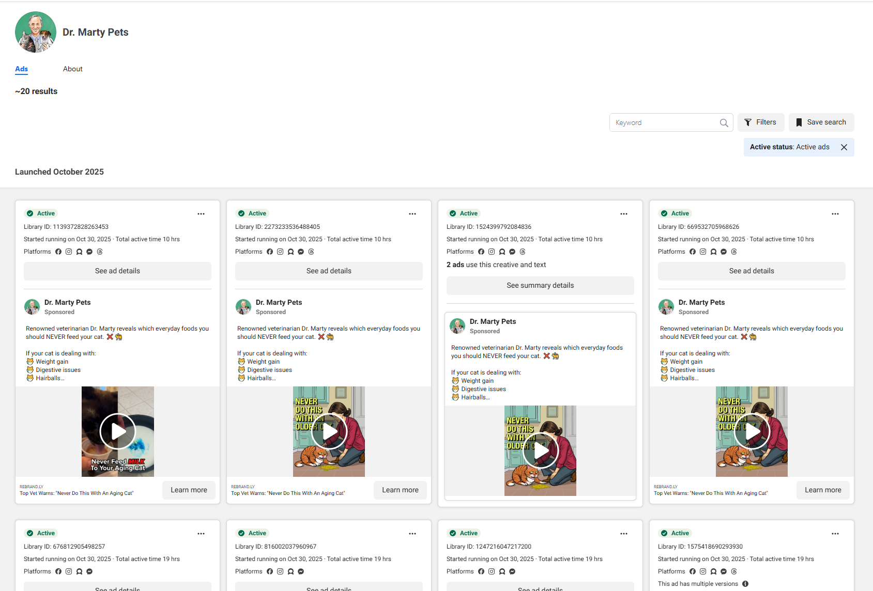See ad details for Library ID 2273233536488405
Image resolution: width=873 pixels, height=591 pixels.
(329, 271)
